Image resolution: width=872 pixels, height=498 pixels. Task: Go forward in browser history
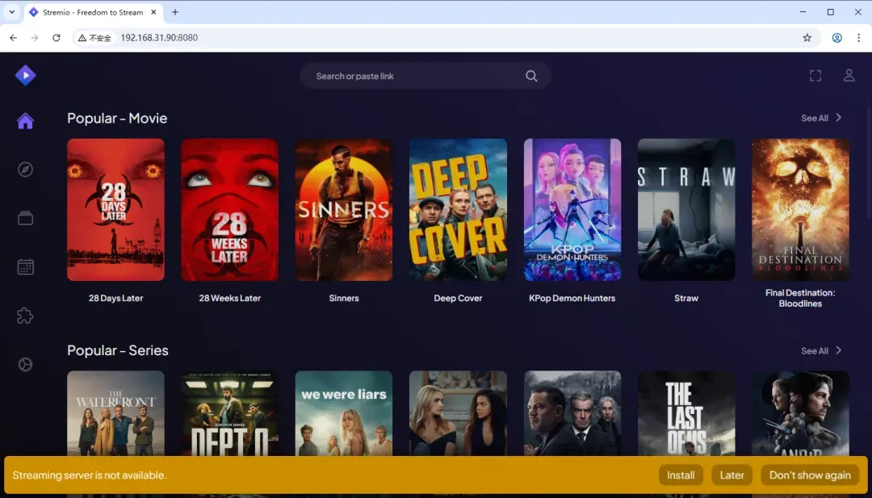[35, 38]
